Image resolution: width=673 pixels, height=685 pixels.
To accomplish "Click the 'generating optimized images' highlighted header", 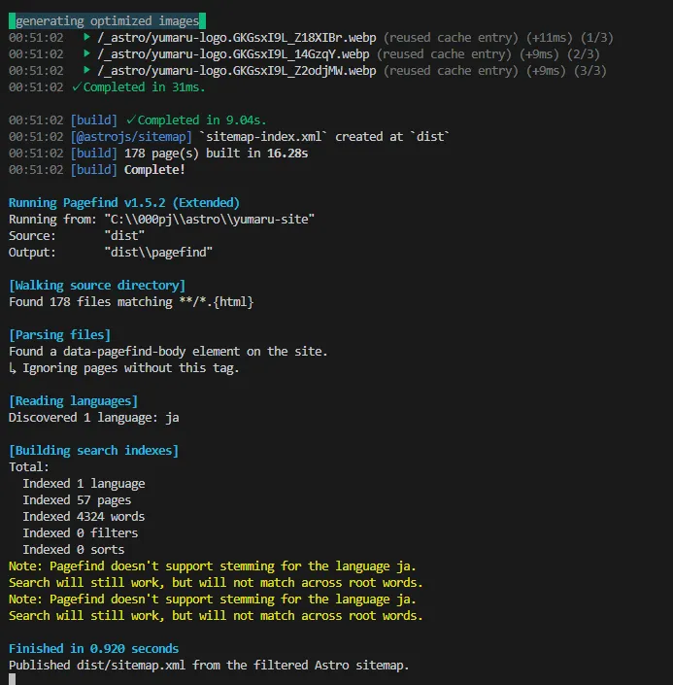I will (x=107, y=21).
